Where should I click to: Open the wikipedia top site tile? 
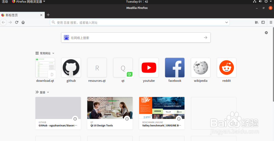[201, 67]
